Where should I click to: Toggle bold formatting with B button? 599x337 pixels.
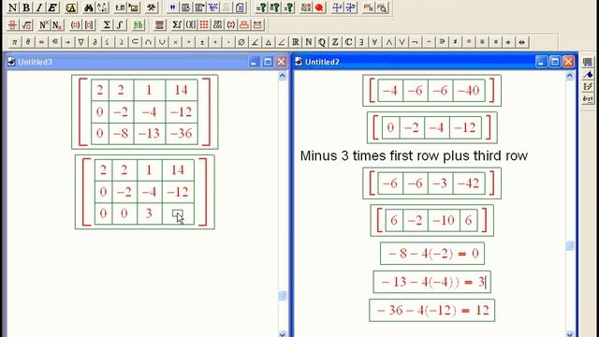click(x=26, y=7)
